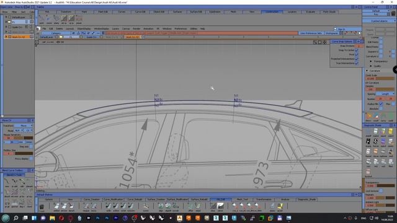Click the Filter button in Object Lister
The width and height of the screenshot is (397, 223).
coord(14,12)
